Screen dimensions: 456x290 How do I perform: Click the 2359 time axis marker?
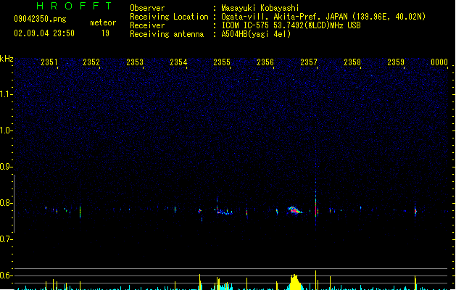pyautogui.click(x=396, y=62)
